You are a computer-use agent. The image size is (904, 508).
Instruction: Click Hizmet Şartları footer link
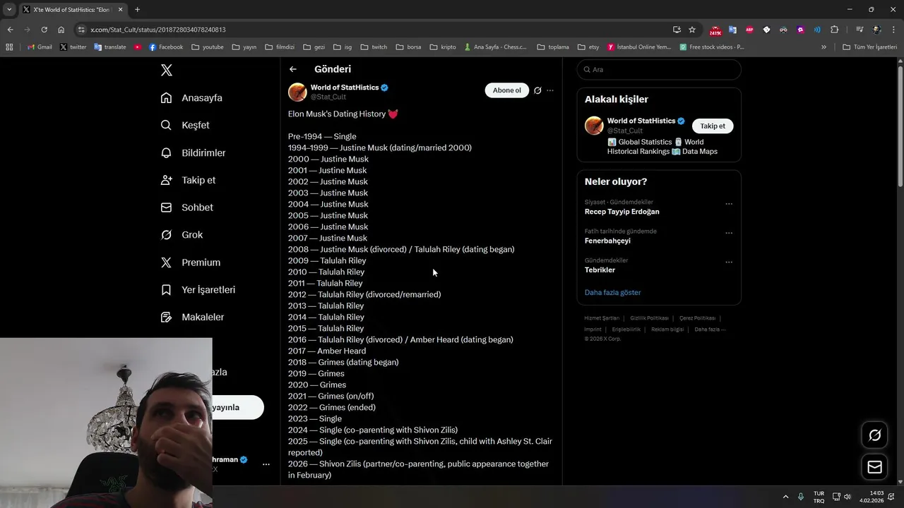[x=602, y=318]
